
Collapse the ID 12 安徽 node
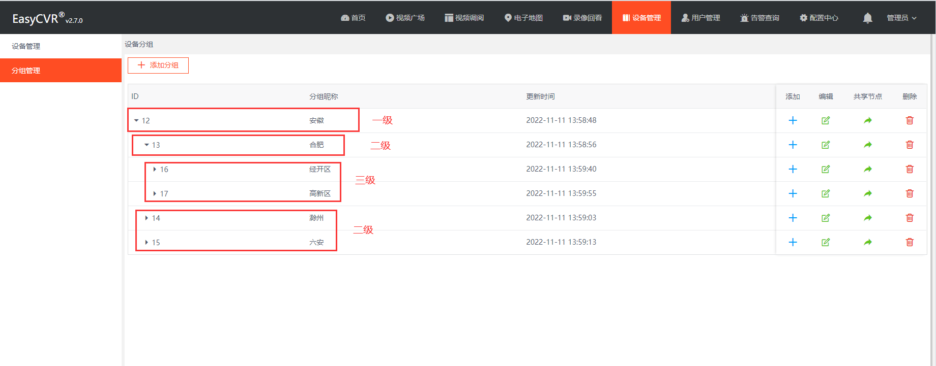(136, 120)
